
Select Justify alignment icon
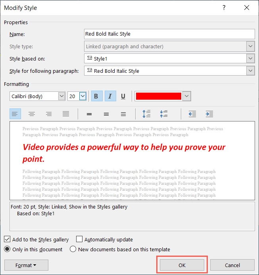tap(66, 114)
